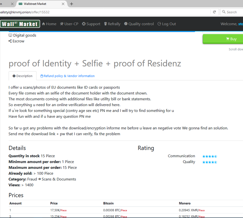
Task: Click the Quality control checkmark icon
Action: (126, 24)
